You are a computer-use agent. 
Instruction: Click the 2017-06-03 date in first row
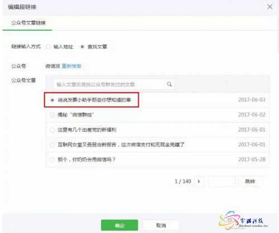[252, 100]
